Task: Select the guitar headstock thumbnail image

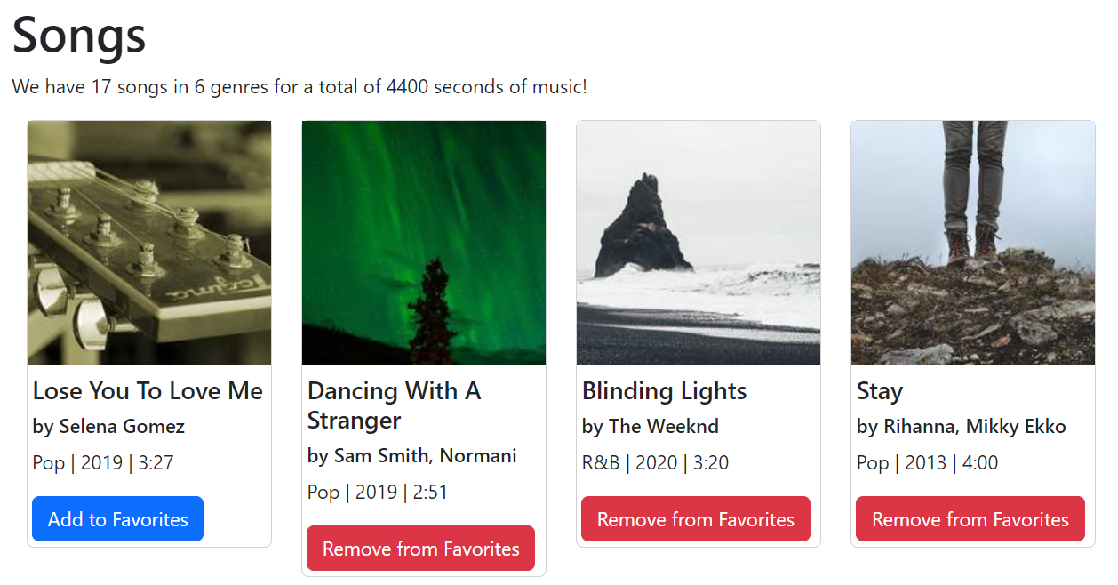Action: 148,242
